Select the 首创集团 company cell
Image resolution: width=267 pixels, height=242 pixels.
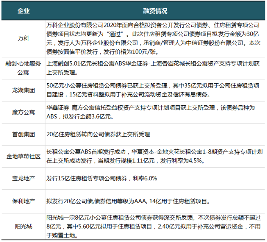pyautogui.click(x=23, y=134)
